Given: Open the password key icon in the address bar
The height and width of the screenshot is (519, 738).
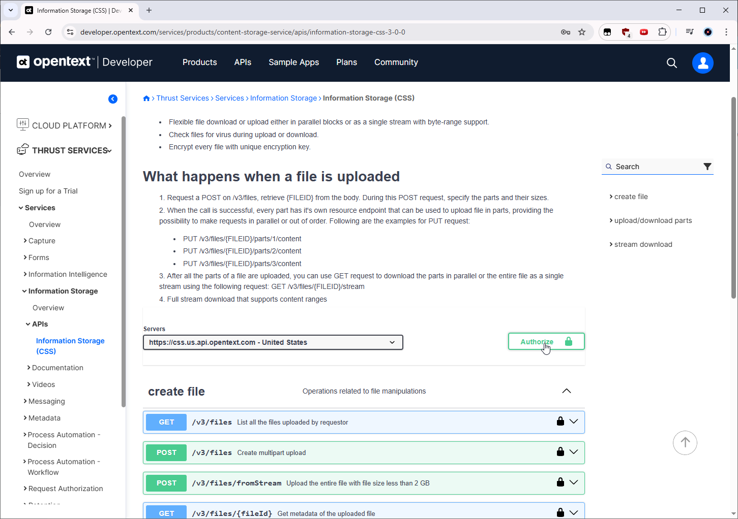Looking at the screenshot, I should pos(566,32).
